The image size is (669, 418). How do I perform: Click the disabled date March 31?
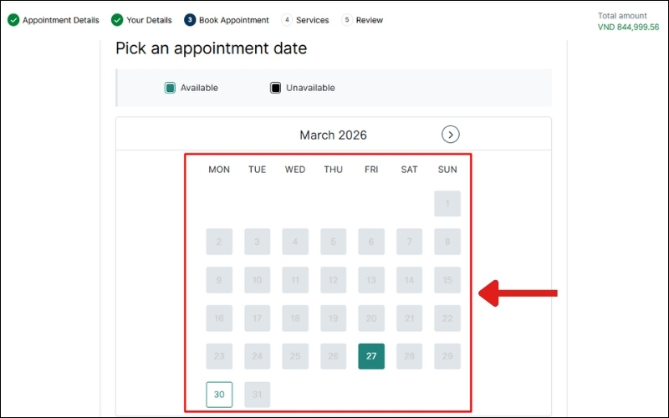coord(258,395)
